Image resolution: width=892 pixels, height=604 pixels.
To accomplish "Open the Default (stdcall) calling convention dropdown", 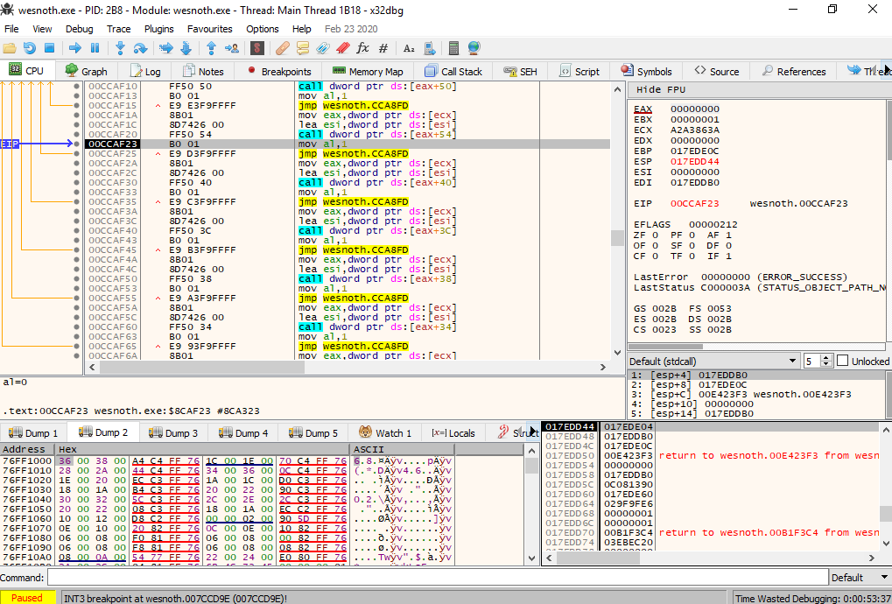I will pyautogui.click(x=713, y=362).
